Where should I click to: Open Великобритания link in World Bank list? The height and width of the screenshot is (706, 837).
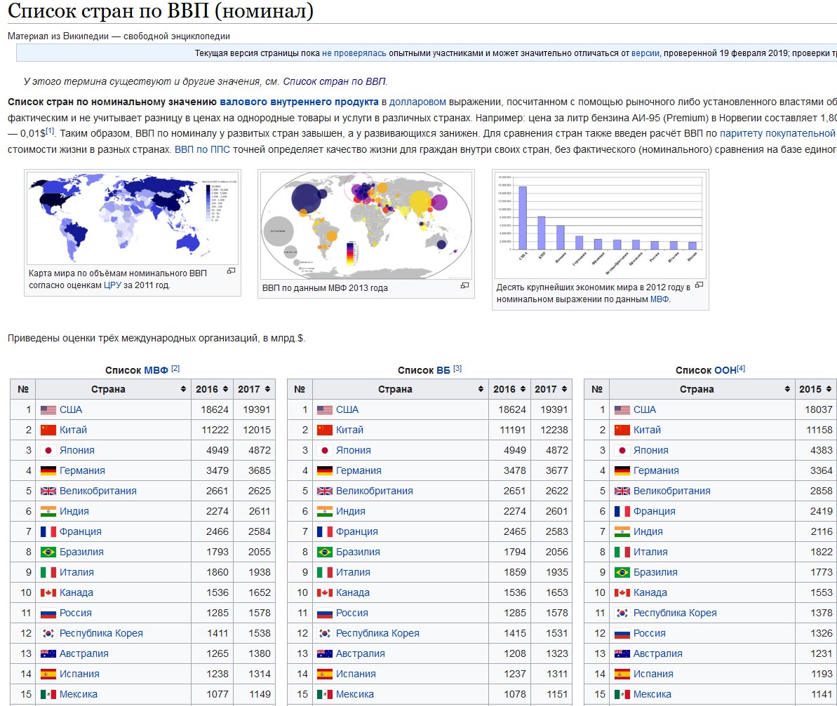[374, 491]
